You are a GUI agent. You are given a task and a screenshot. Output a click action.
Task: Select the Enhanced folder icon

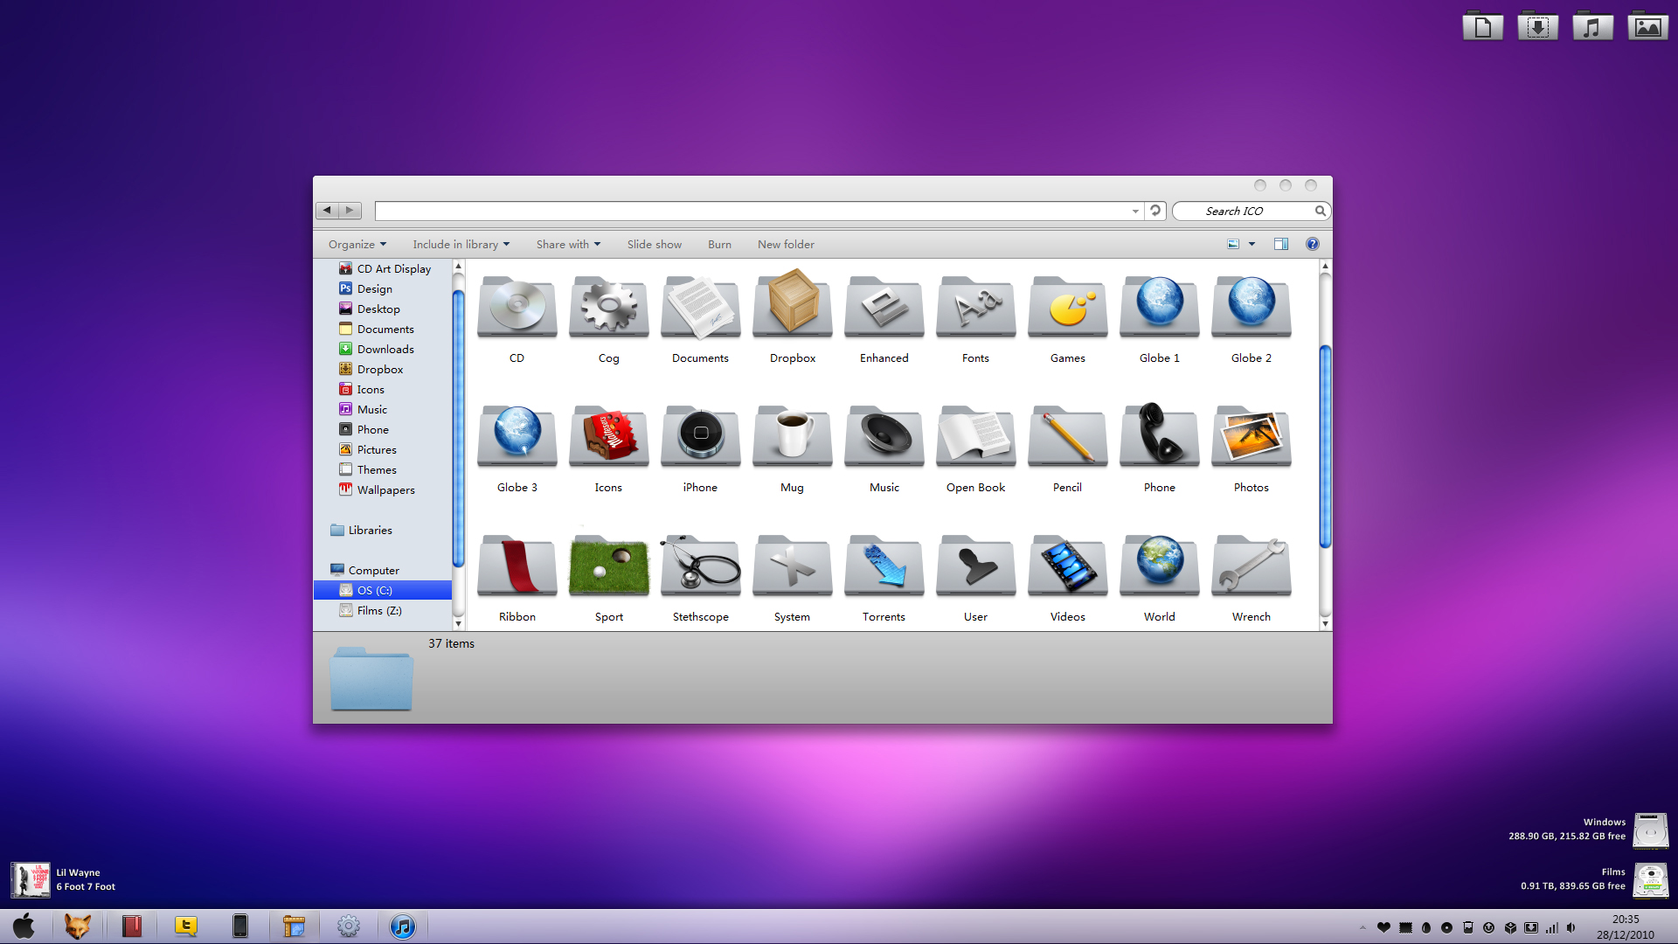point(884,307)
